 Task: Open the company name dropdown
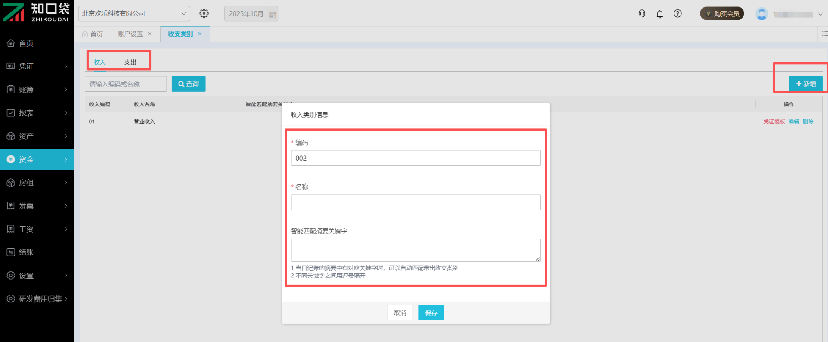coord(134,14)
